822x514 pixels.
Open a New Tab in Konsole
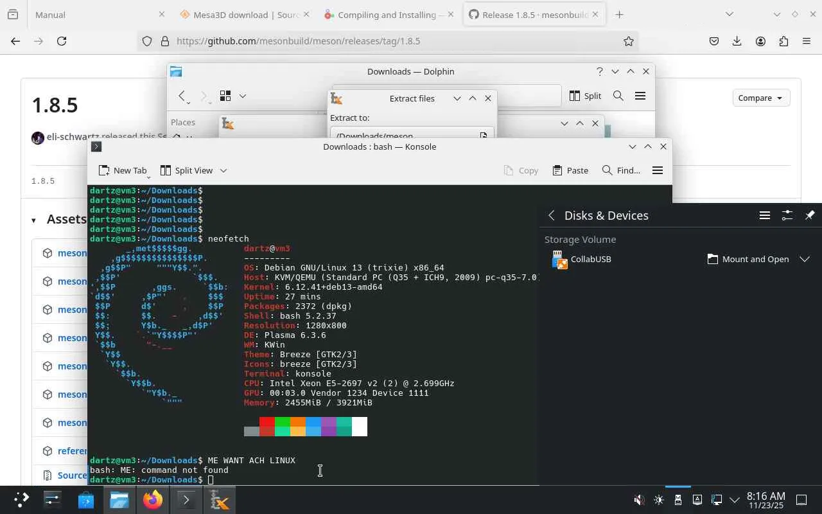123,170
